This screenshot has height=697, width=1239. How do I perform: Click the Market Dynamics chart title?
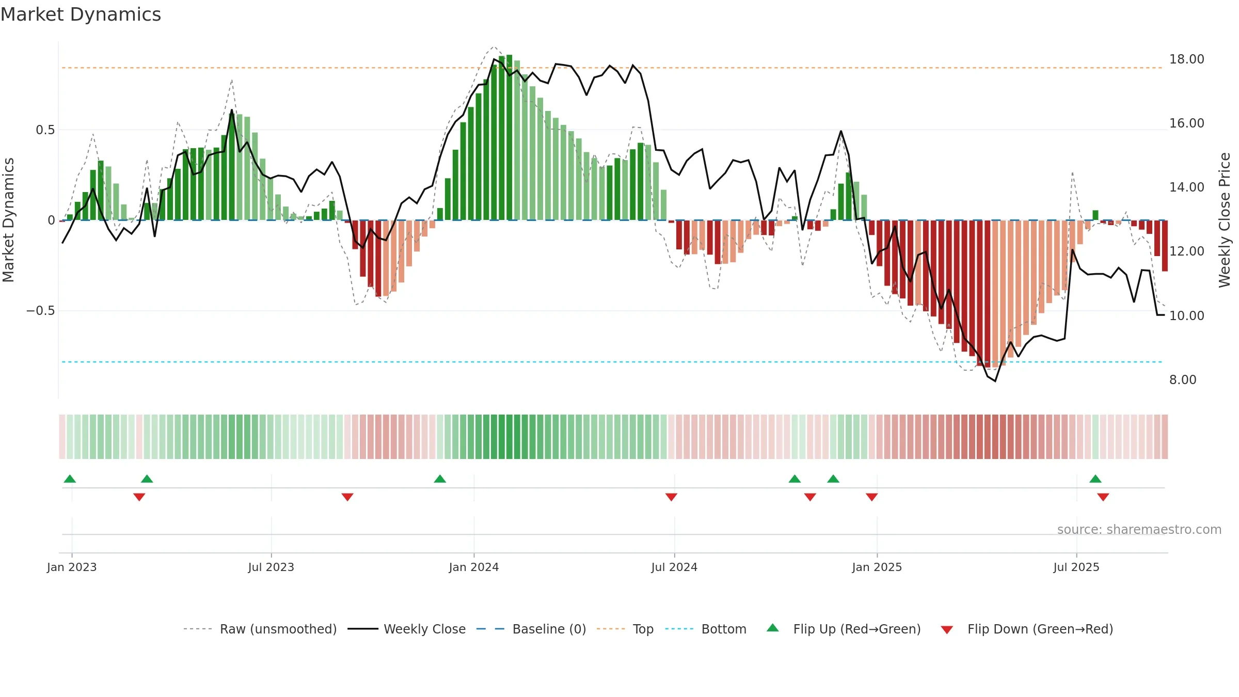click(81, 14)
